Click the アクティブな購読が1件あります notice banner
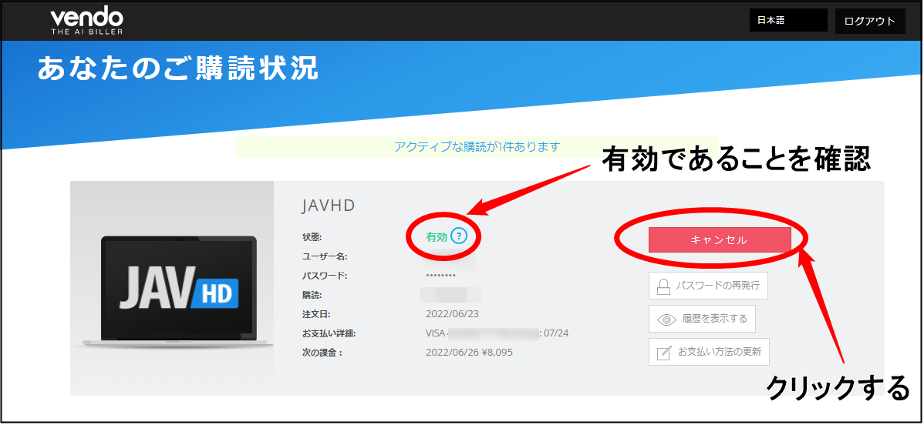 coord(476,146)
